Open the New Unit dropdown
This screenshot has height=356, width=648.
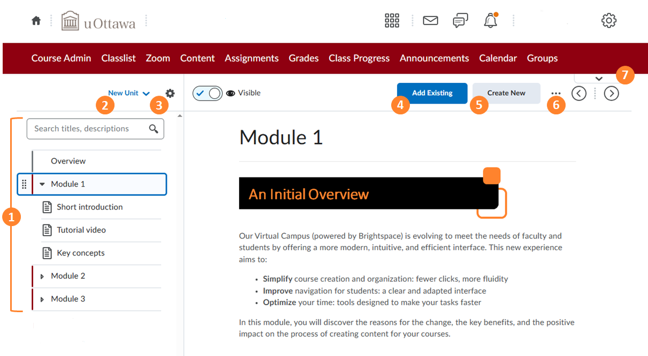pyautogui.click(x=129, y=93)
